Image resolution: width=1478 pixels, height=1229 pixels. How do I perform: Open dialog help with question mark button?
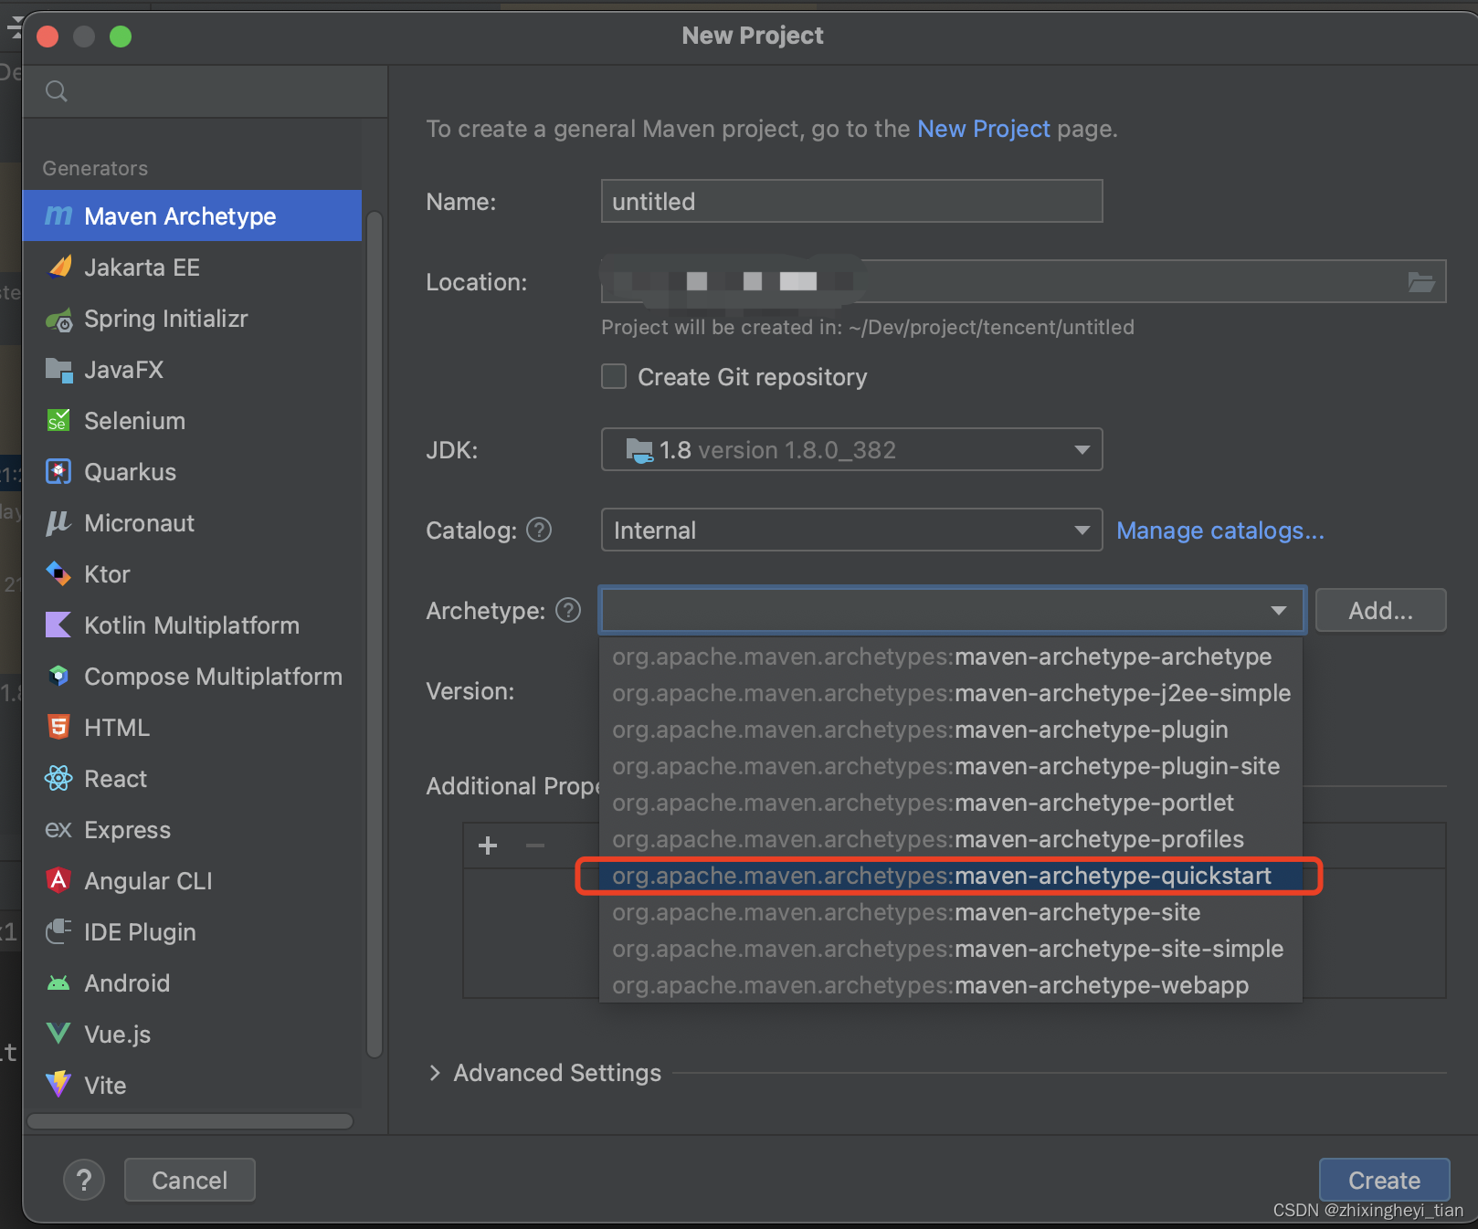tap(84, 1181)
